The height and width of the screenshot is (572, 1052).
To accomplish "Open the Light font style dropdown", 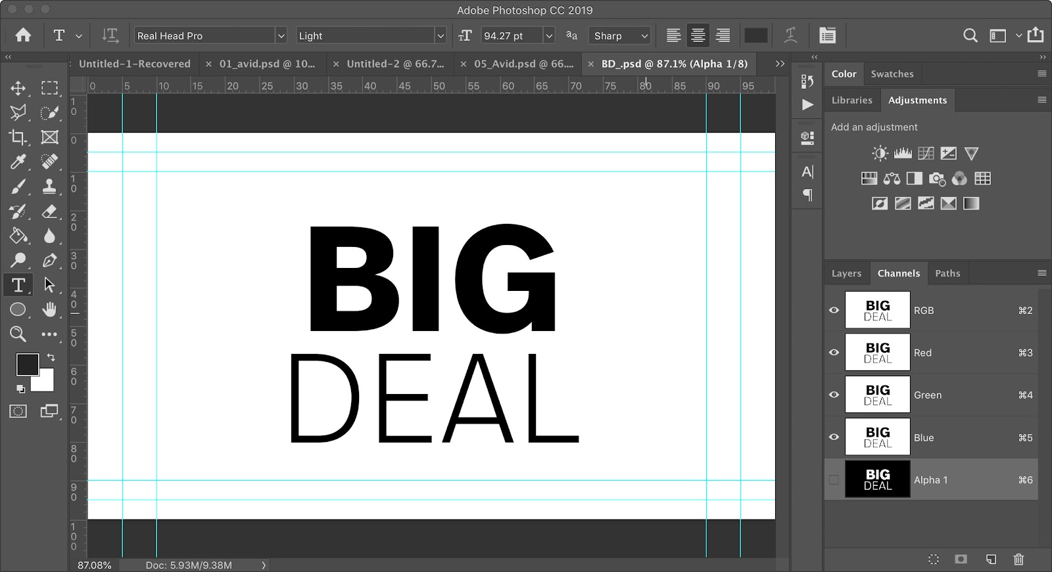I will (x=441, y=35).
